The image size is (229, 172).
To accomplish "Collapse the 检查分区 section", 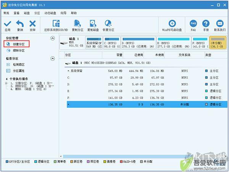I will coord(53,58).
